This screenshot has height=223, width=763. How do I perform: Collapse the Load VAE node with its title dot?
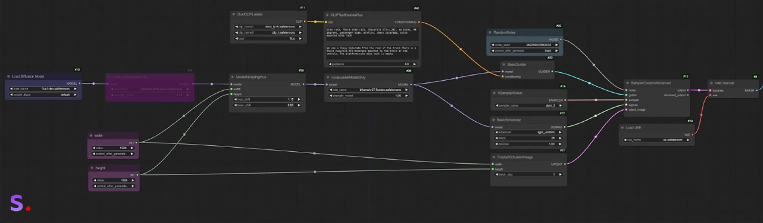pyautogui.click(x=623, y=128)
